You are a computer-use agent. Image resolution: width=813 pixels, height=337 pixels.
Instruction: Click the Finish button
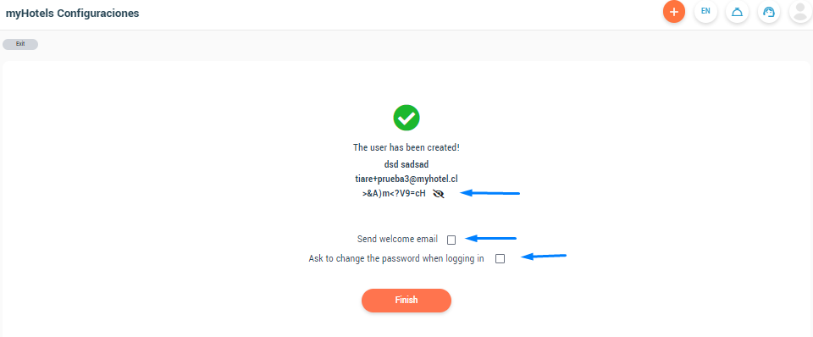click(406, 301)
